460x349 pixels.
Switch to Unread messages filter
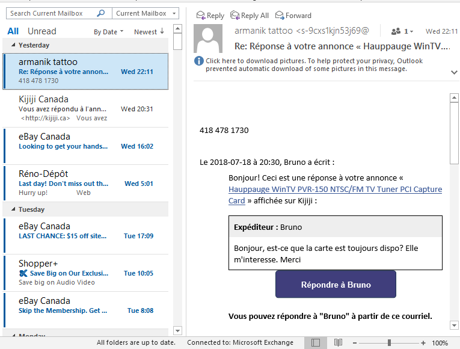42,31
